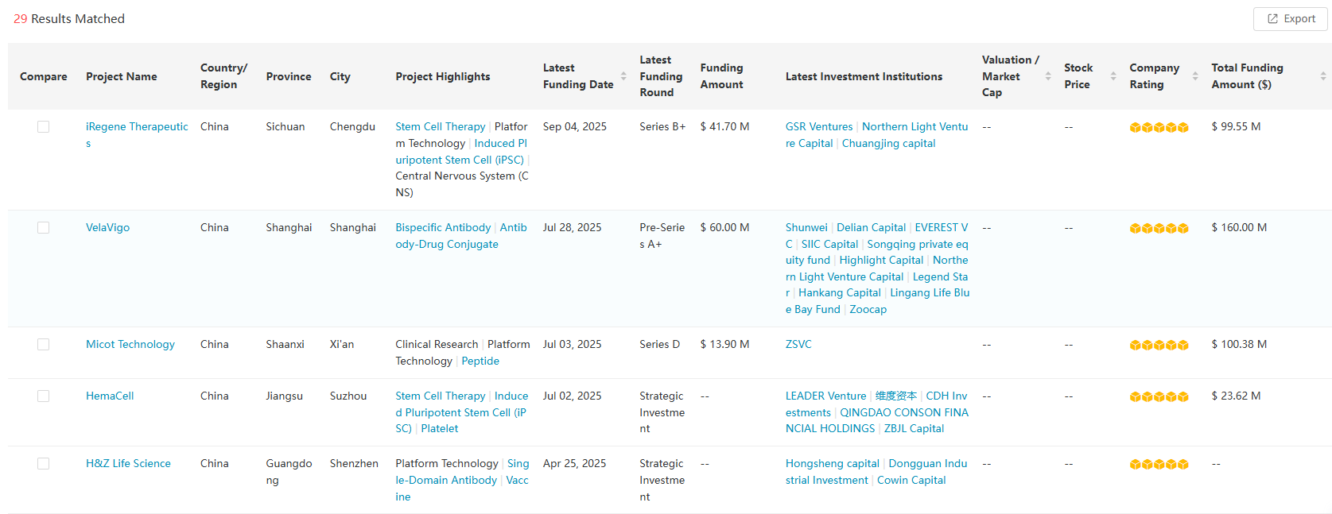This screenshot has width=1332, height=514.
Task: Sort by Valuation / Market Cap arrows
Action: click(1048, 76)
